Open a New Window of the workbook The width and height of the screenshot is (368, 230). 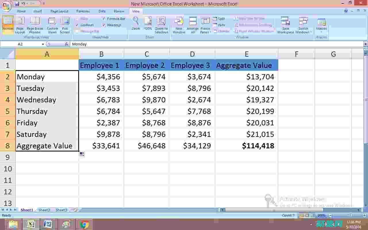click(x=179, y=24)
